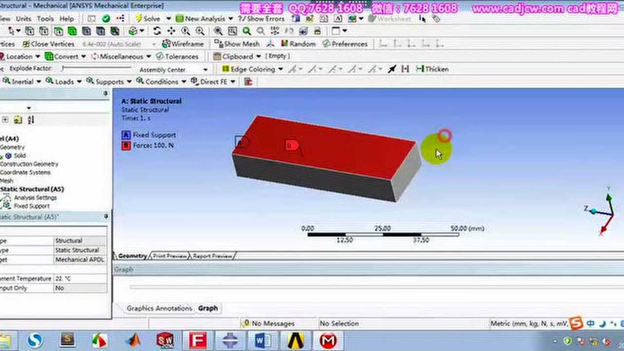The height and width of the screenshot is (351, 624).
Task: Open the Tools menu
Action: point(45,19)
